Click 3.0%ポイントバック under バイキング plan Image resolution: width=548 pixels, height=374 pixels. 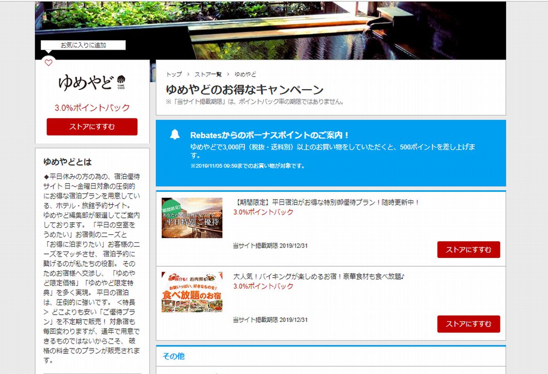[263, 286]
